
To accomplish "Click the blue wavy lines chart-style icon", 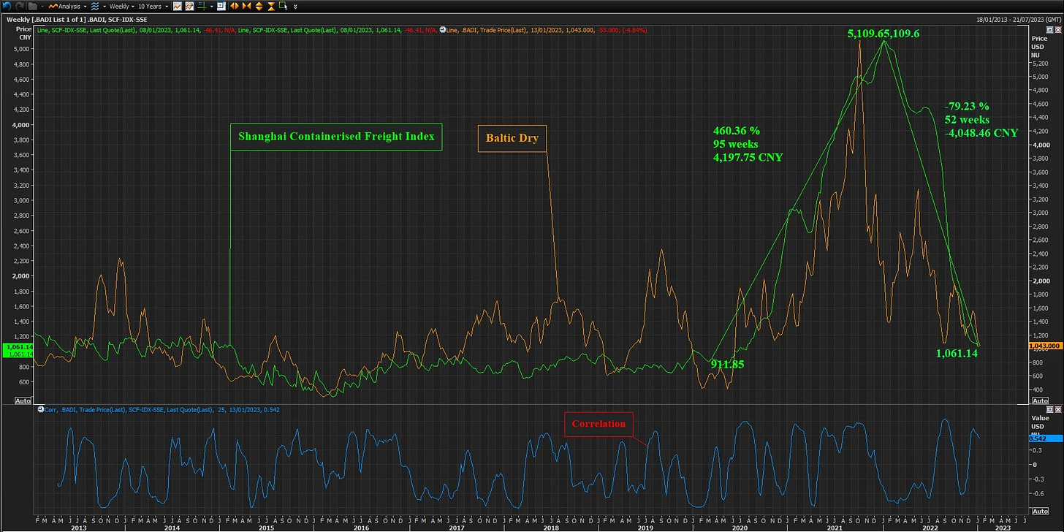I will pos(95,6).
